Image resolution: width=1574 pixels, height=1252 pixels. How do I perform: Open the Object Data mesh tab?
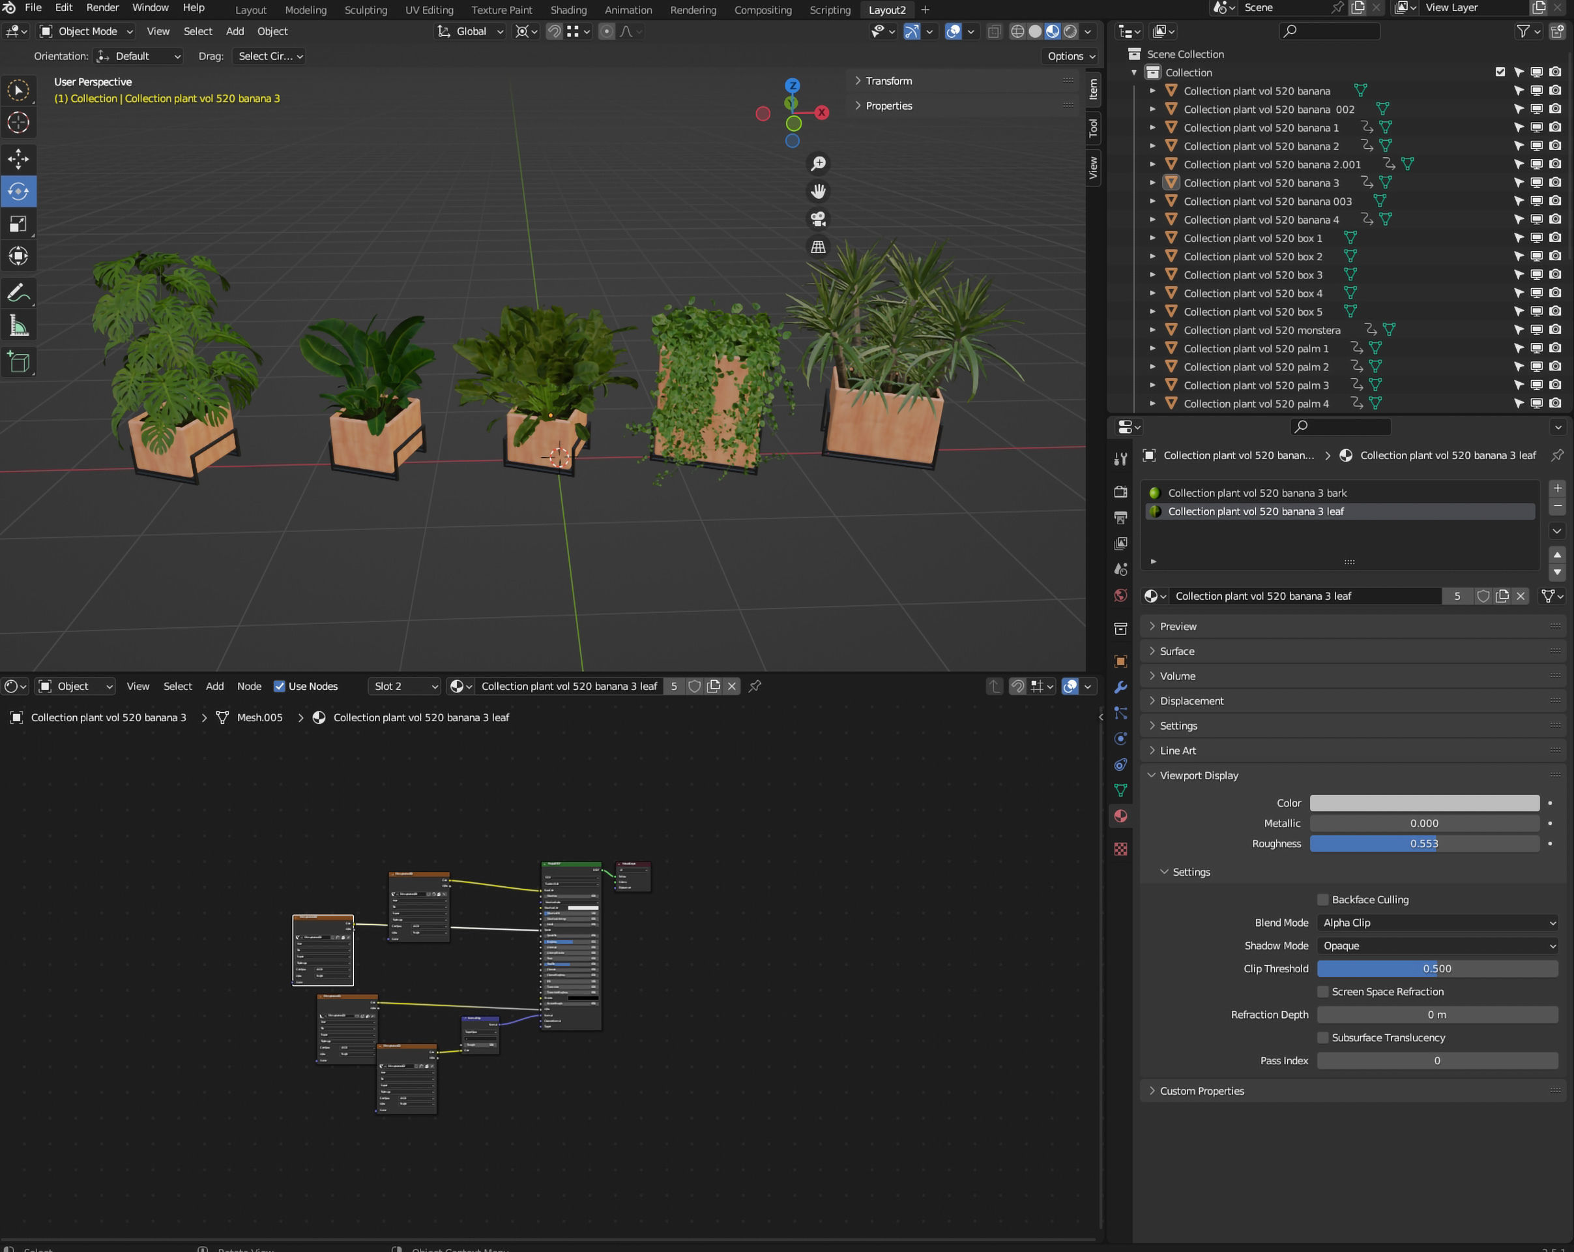pyautogui.click(x=1120, y=790)
